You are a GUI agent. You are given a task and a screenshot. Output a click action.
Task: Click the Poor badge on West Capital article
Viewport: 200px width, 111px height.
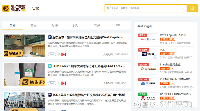tap(52, 54)
